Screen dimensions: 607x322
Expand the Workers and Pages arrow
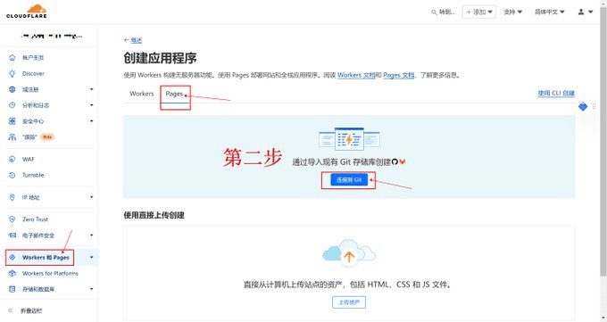coord(92,258)
